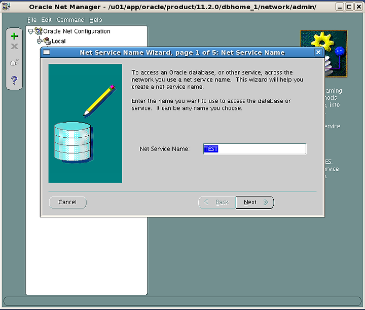Viewport: 365px width, 310px height.
Task: Collapse the Oracle Net Configuration tree node
Action: tap(30, 31)
